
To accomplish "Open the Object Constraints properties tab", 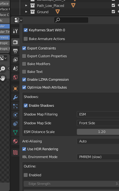I will point(15,124).
